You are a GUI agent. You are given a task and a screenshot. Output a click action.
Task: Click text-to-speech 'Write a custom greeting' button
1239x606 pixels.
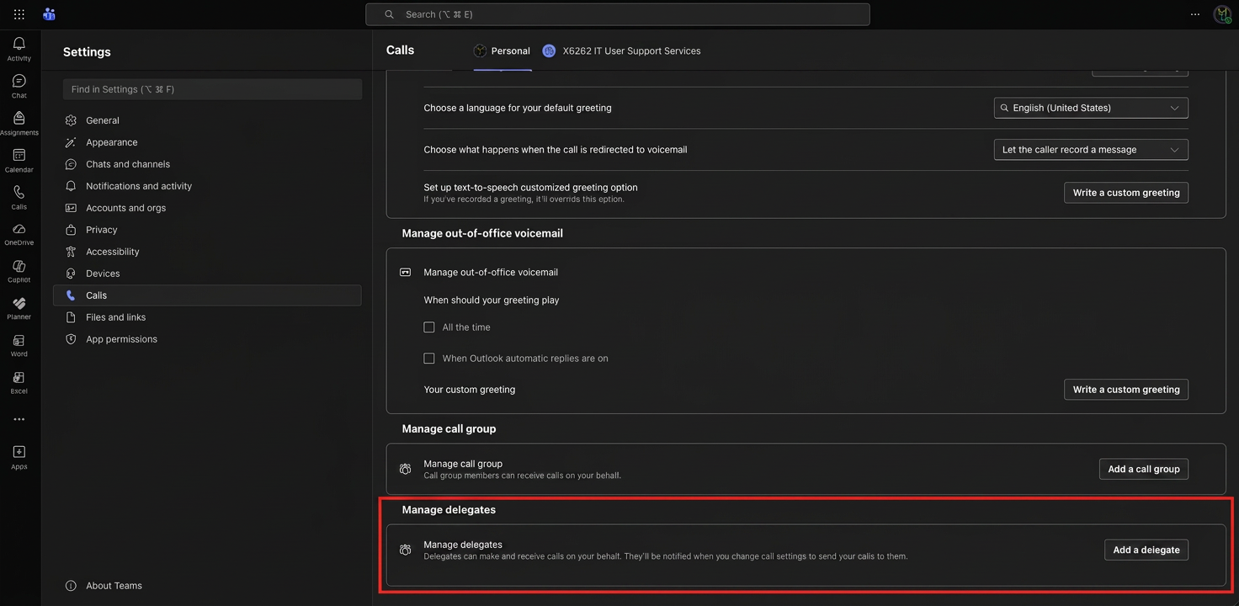click(x=1126, y=193)
